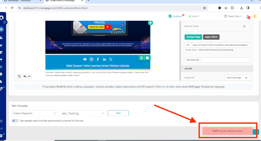The width and height of the screenshot is (261, 141).
Task: Click the Instagram social icon
Action: (x=91, y=59)
